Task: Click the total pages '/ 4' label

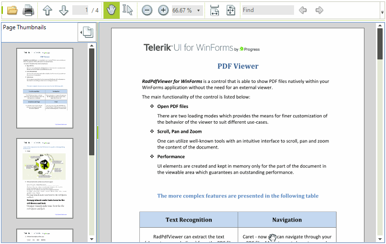Action: tap(95, 11)
